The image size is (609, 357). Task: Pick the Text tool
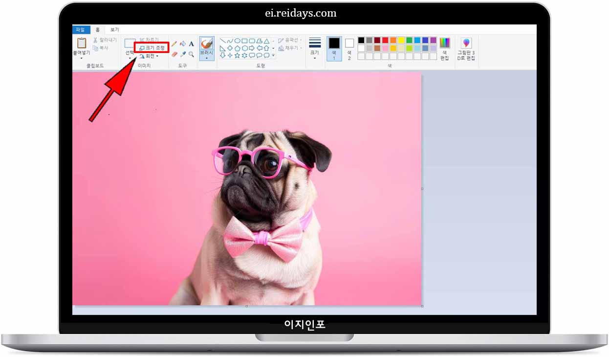tap(191, 43)
